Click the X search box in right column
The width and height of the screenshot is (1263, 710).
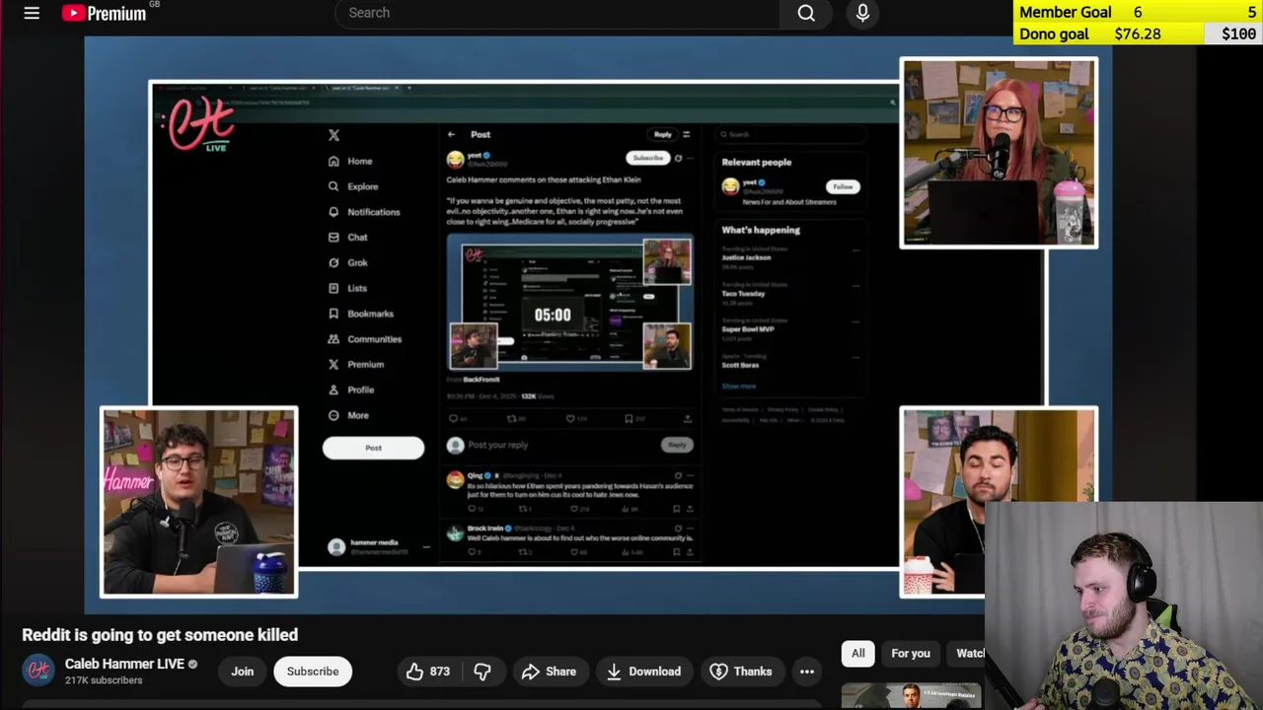[x=789, y=134]
